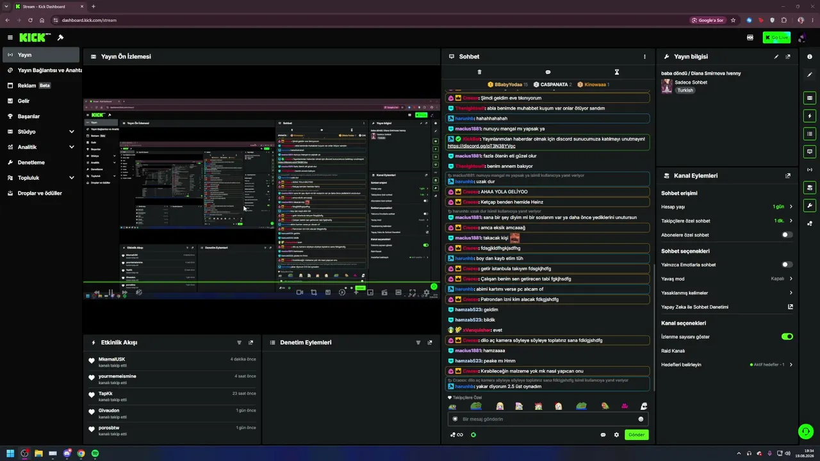Toggle the stream signal icon in the right rail
Screen dimensions: 820x461
[x=810, y=170]
